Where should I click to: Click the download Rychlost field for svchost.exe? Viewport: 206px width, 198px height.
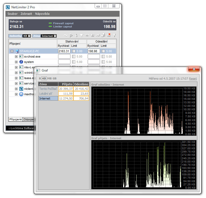coord(64,56)
